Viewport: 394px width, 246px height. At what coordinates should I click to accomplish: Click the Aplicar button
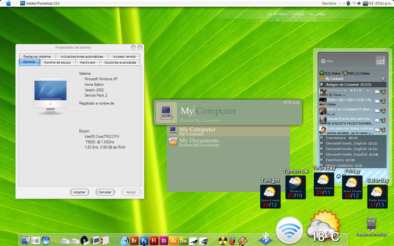click(x=131, y=192)
